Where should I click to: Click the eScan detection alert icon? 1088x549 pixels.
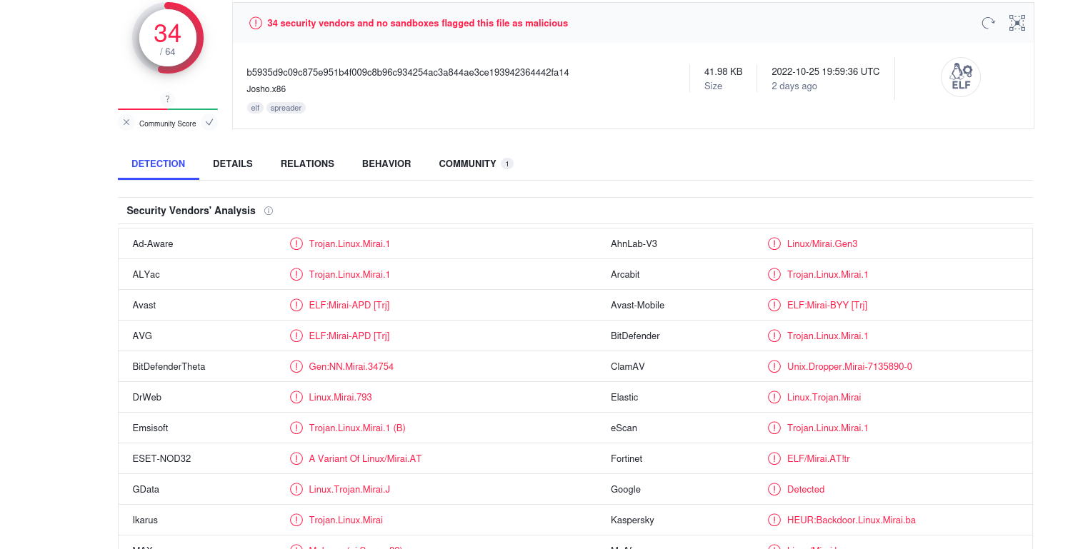[774, 428]
